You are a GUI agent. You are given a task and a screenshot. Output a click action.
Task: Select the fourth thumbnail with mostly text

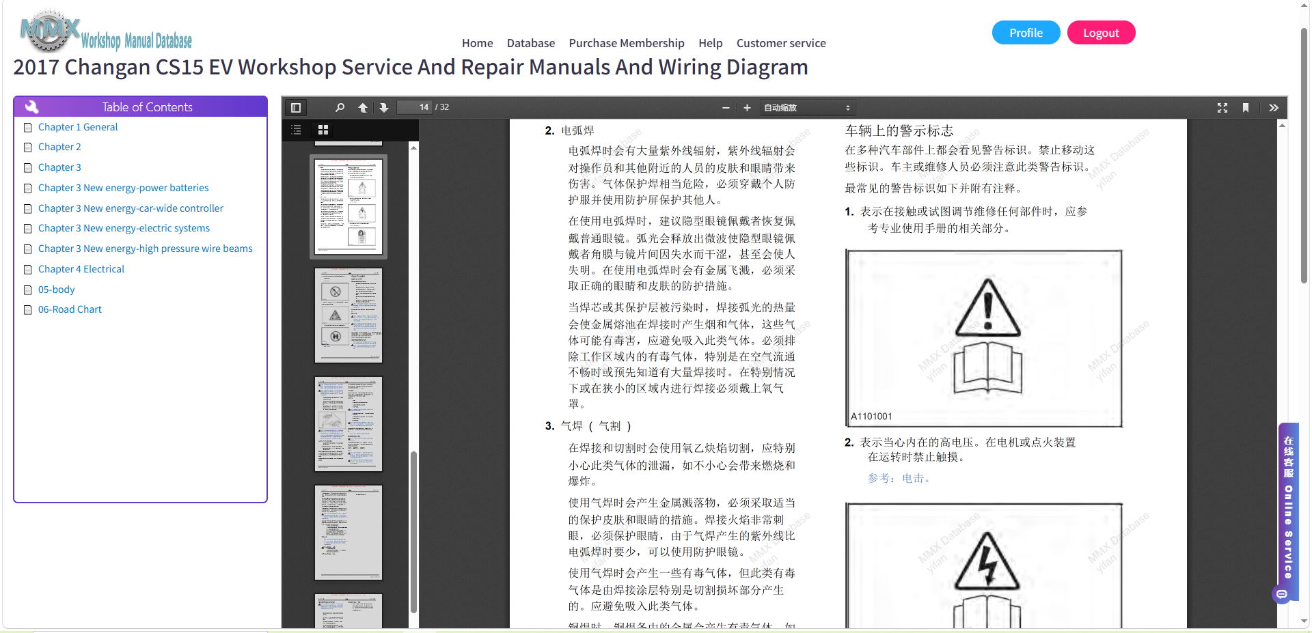click(348, 533)
